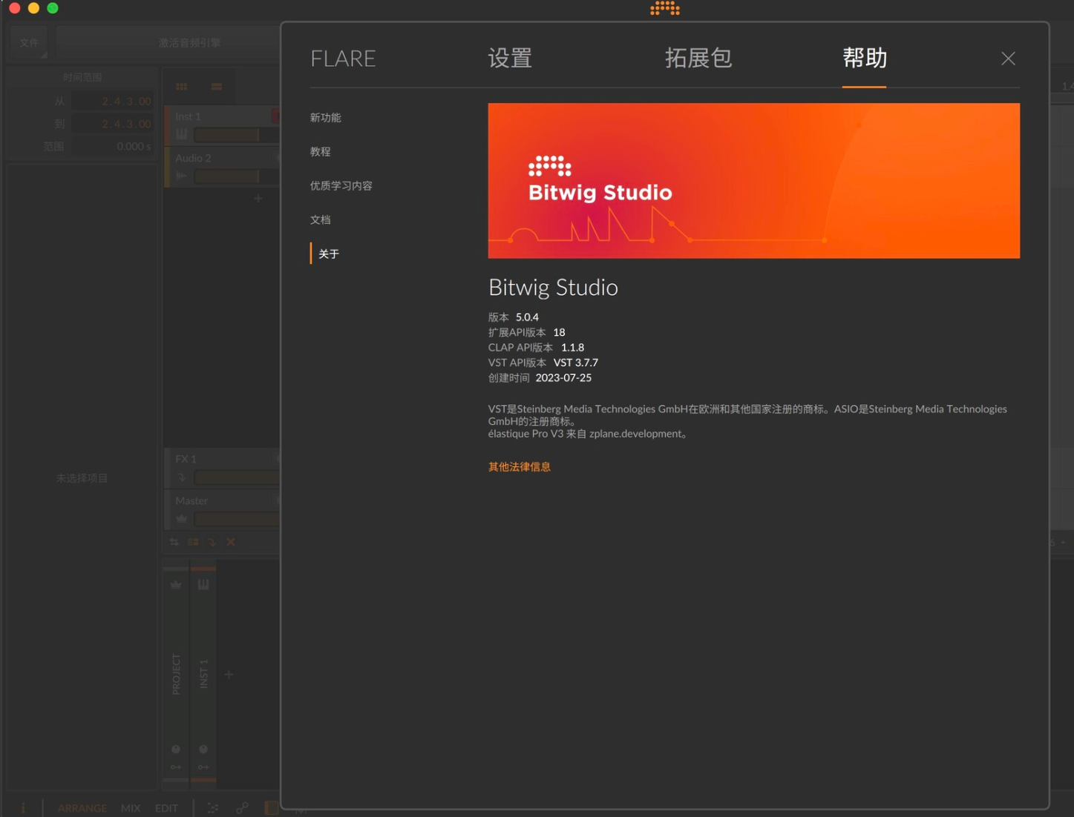Click the red X delete icon below Master

(x=231, y=542)
